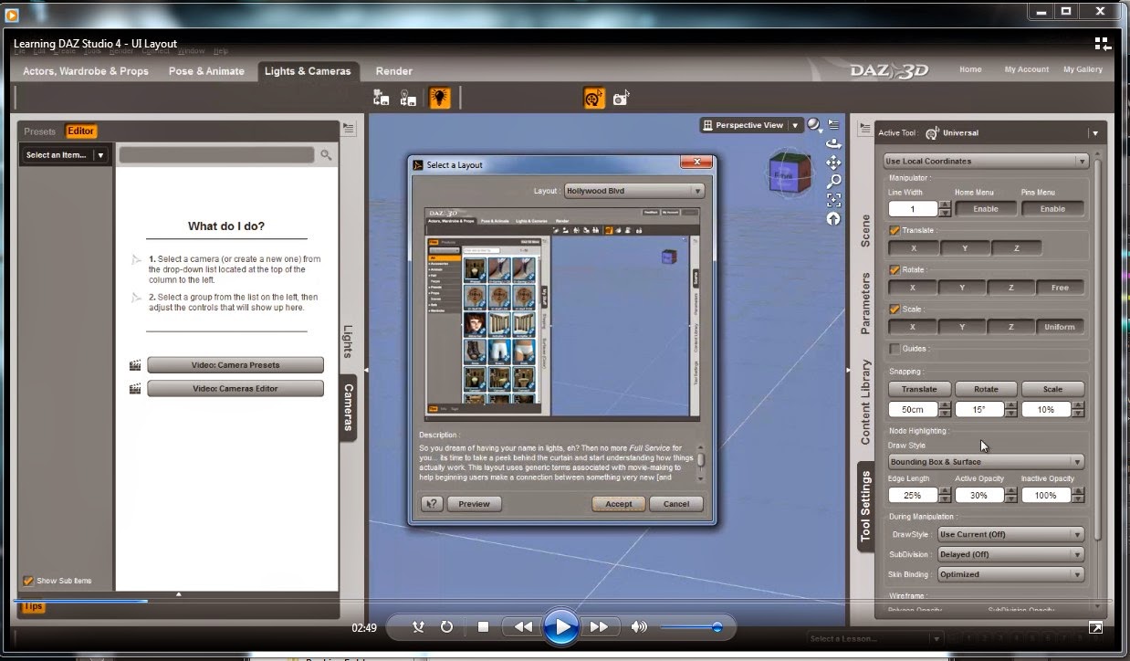This screenshot has height=661, width=1130.
Task: Switch to Pose & Animate tab
Action: click(206, 71)
